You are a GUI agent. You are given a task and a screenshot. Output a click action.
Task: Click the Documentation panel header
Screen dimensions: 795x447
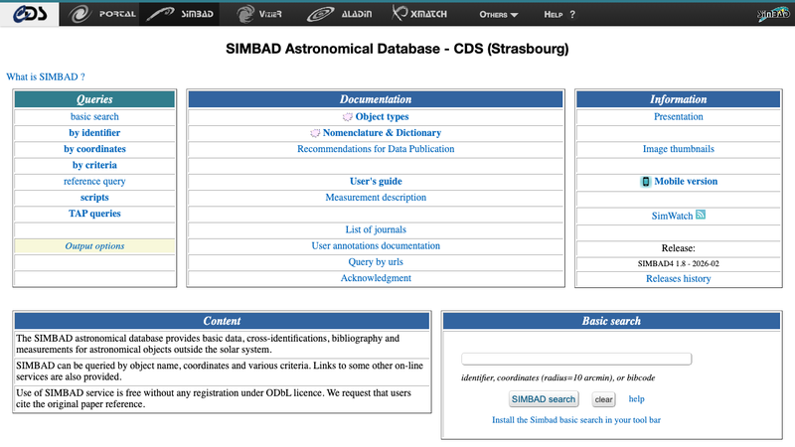tap(376, 99)
